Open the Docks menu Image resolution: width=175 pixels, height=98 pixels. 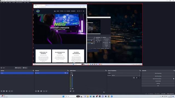tap(10, 2)
